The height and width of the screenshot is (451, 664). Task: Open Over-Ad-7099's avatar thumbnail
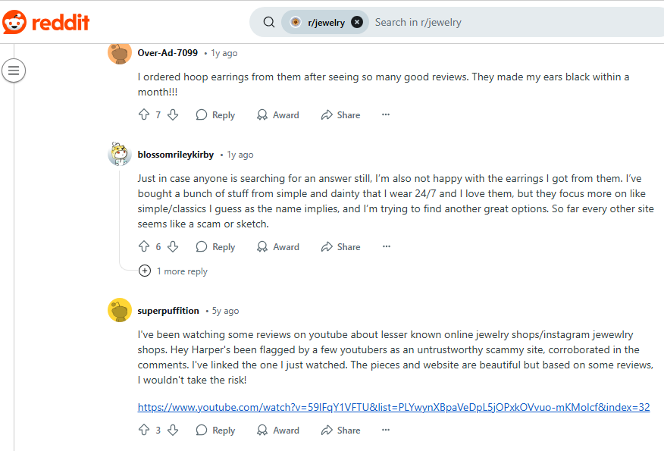click(x=120, y=53)
